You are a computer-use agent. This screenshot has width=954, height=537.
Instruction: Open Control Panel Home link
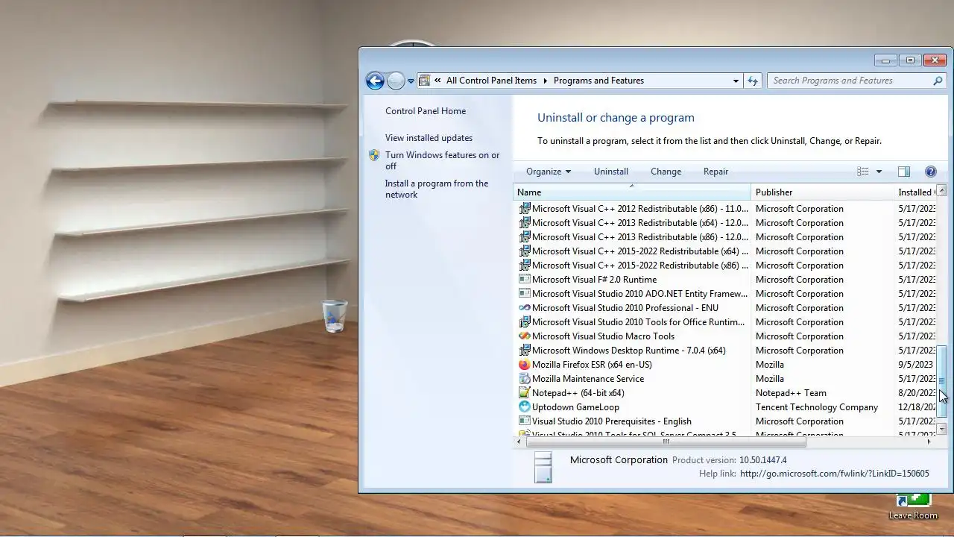click(x=426, y=111)
